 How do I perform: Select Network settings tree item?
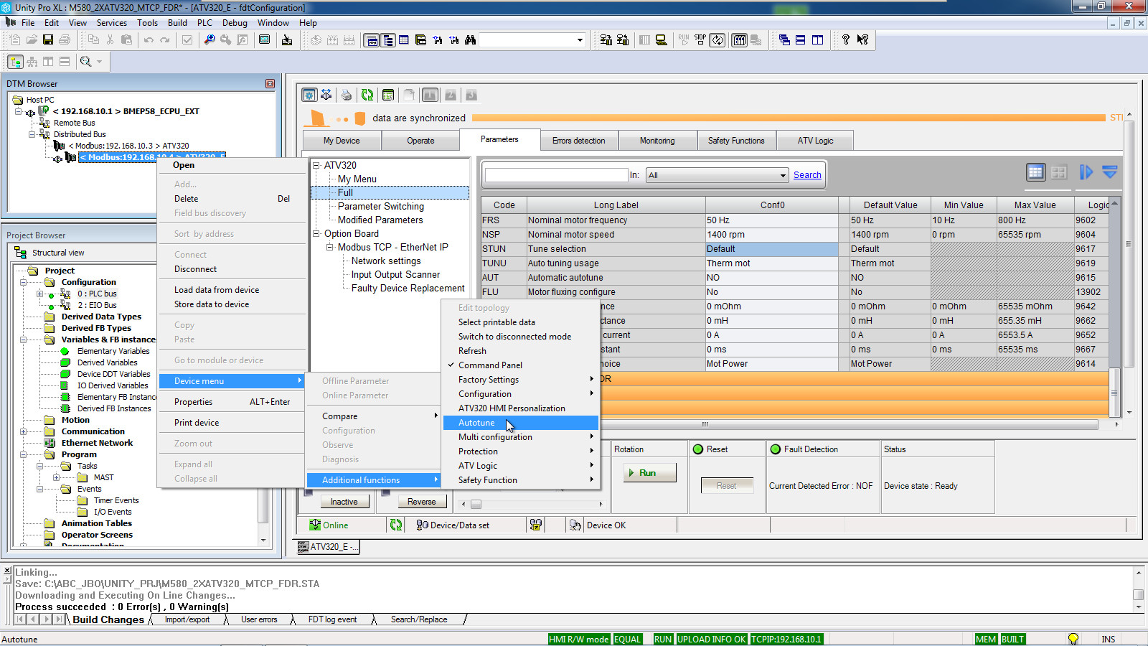pyautogui.click(x=386, y=261)
